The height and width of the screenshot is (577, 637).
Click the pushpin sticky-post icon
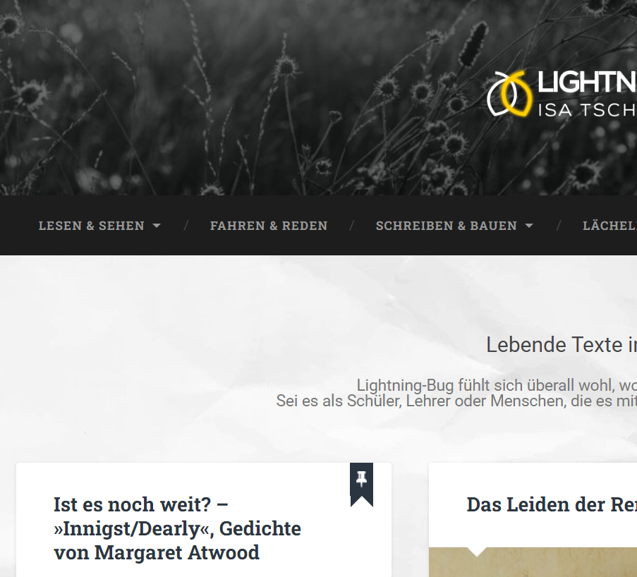coord(362,480)
